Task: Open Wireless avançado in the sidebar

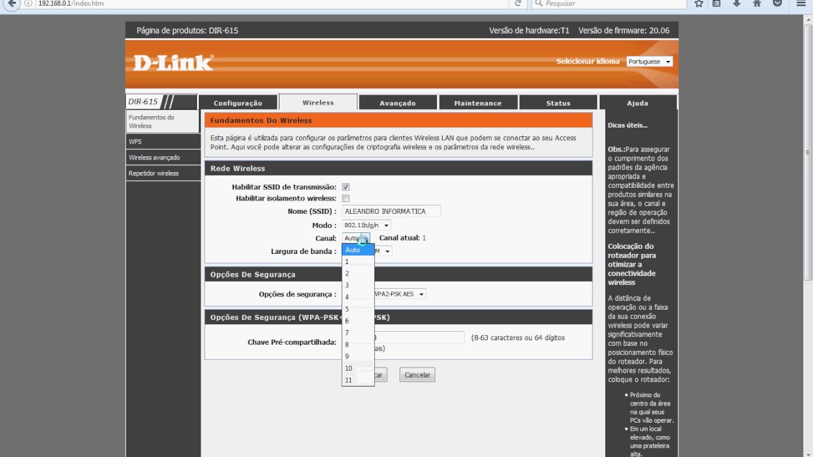Action: [163, 157]
